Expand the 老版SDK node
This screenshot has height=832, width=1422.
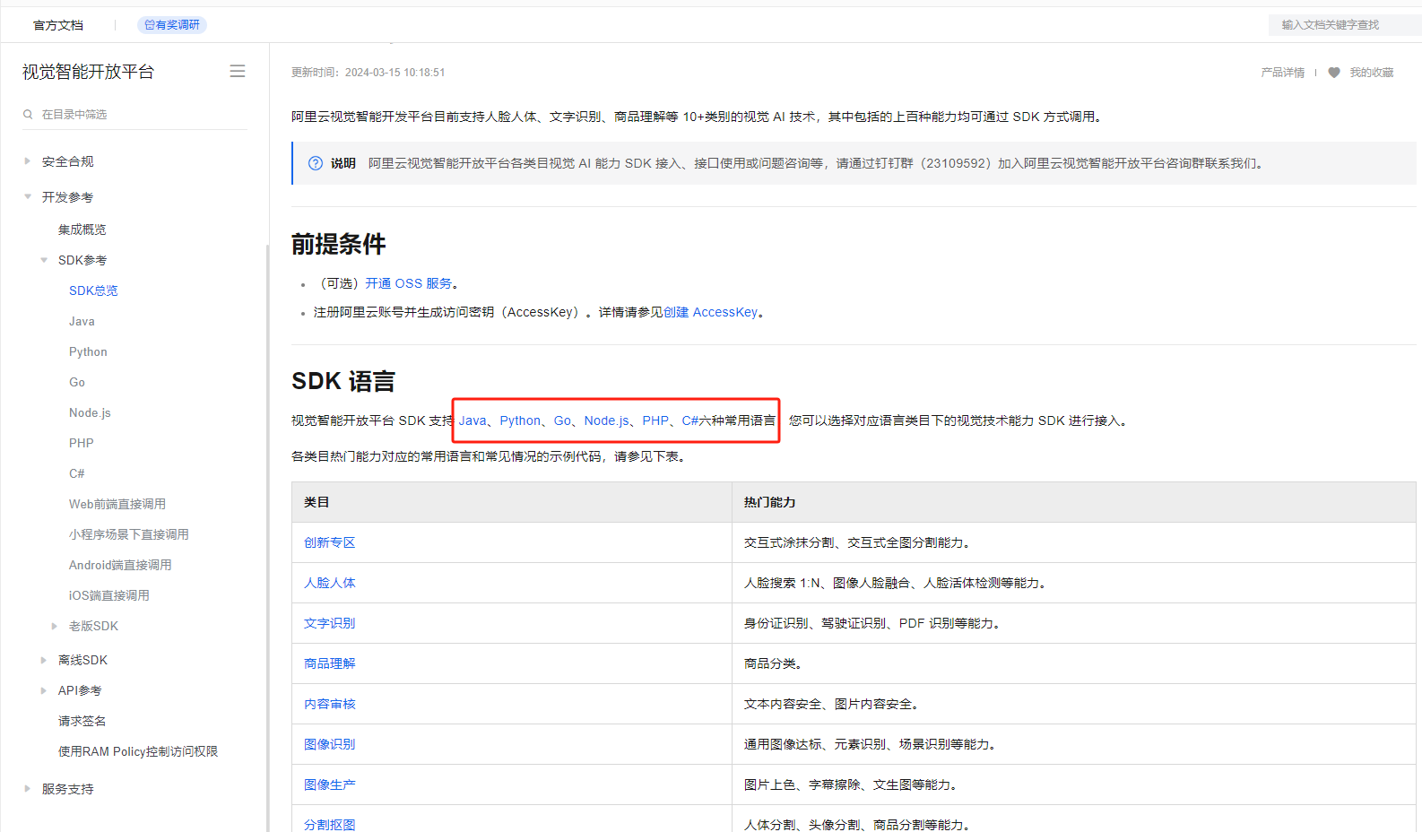[55, 626]
